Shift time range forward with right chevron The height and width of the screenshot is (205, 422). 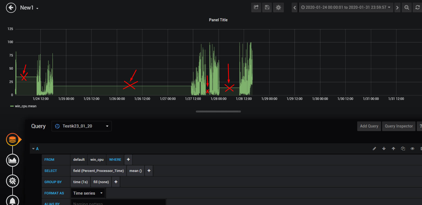pyautogui.click(x=397, y=7)
